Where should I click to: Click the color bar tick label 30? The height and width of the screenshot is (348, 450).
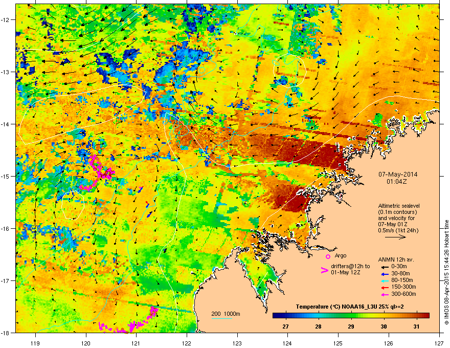pyautogui.click(x=384, y=327)
